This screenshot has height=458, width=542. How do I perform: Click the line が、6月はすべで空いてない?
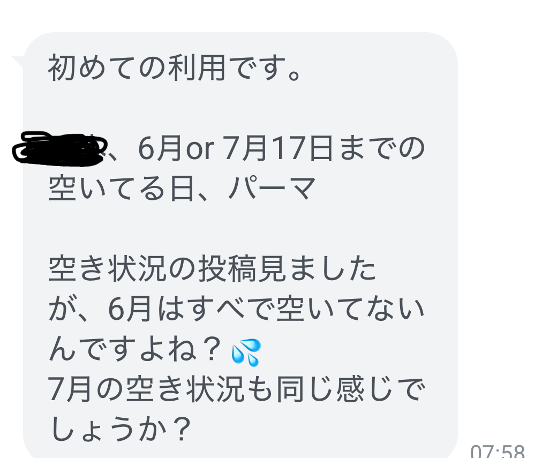tap(236, 309)
